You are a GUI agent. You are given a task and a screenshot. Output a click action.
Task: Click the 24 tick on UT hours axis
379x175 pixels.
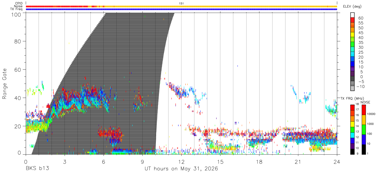point(337,162)
